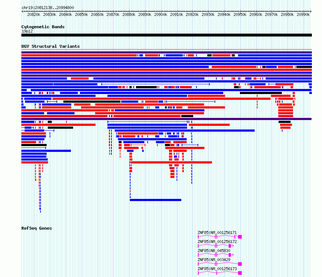Select the last exon box of NM_001256171 transcript

pyautogui.click(x=240, y=237)
